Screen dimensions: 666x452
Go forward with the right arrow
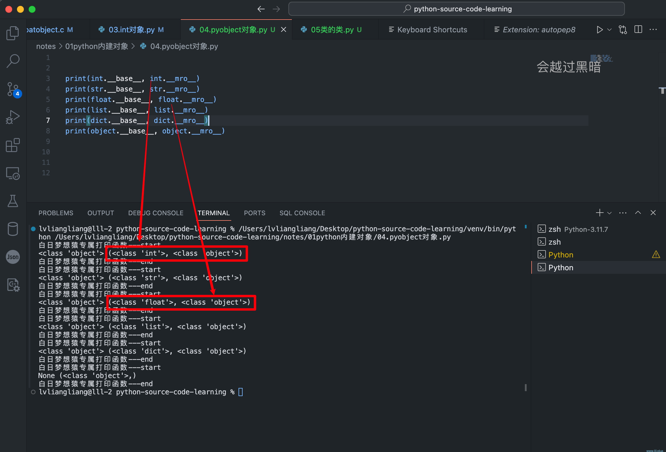[276, 9]
